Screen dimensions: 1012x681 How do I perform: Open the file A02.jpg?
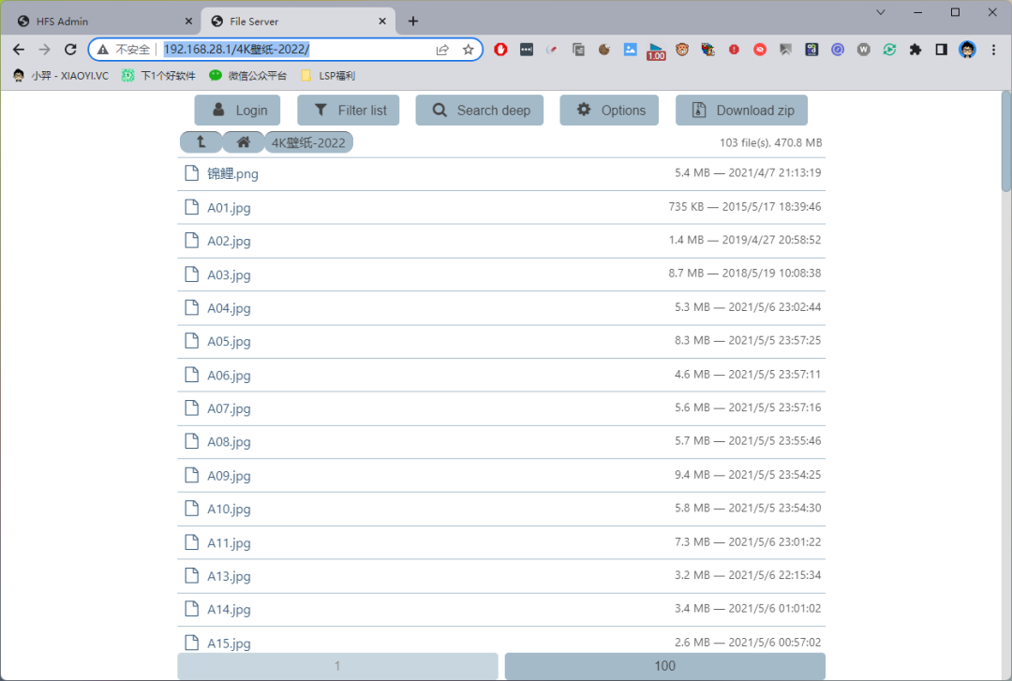tap(230, 241)
